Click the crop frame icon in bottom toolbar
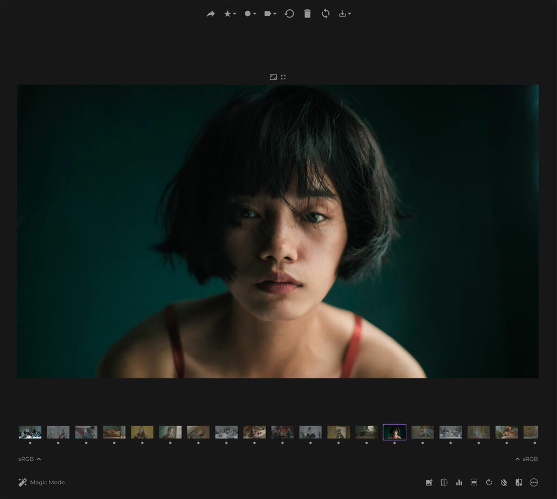This screenshot has width=557, height=499. tap(474, 482)
